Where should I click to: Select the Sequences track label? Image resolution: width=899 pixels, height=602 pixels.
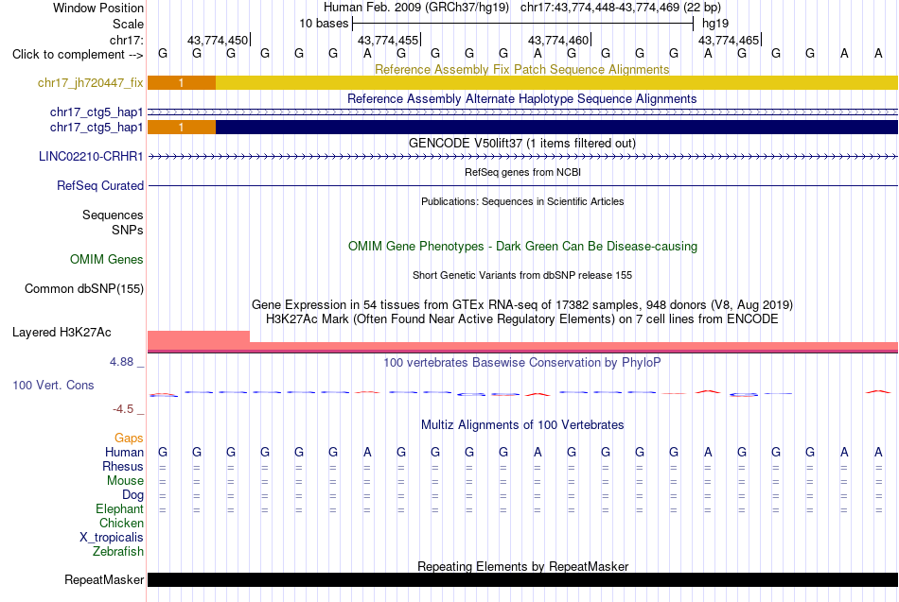[x=113, y=215]
